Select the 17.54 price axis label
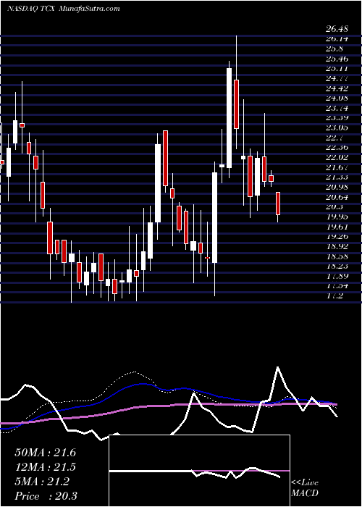The height and width of the screenshot is (507, 362). pos(337,286)
